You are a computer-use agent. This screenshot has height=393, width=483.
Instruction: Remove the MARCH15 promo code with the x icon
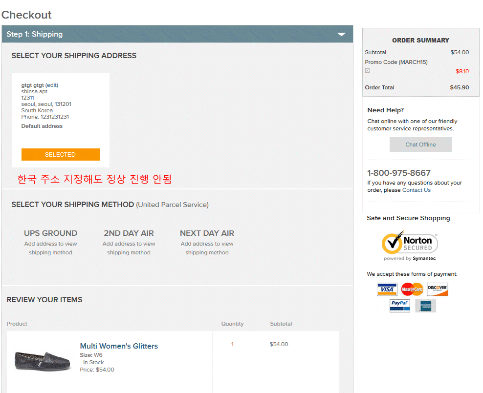[x=367, y=70]
